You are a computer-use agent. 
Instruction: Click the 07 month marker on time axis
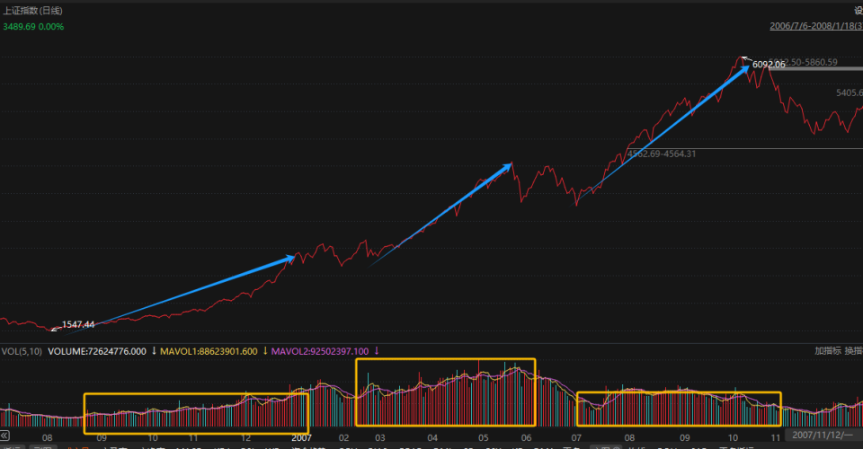point(575,438)
